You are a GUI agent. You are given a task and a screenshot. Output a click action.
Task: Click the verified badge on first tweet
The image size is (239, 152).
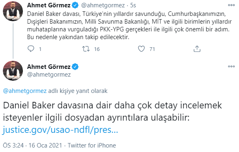pyautogui.click(x=75, y=5)
